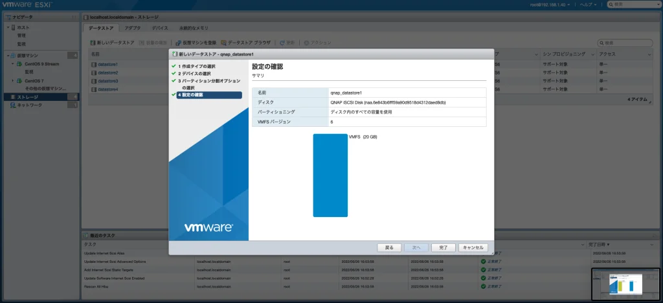This screenshot has width=663, height=303.
Task: Click the 新しいデータストア toolbar icon
Action: coord(93,43)
